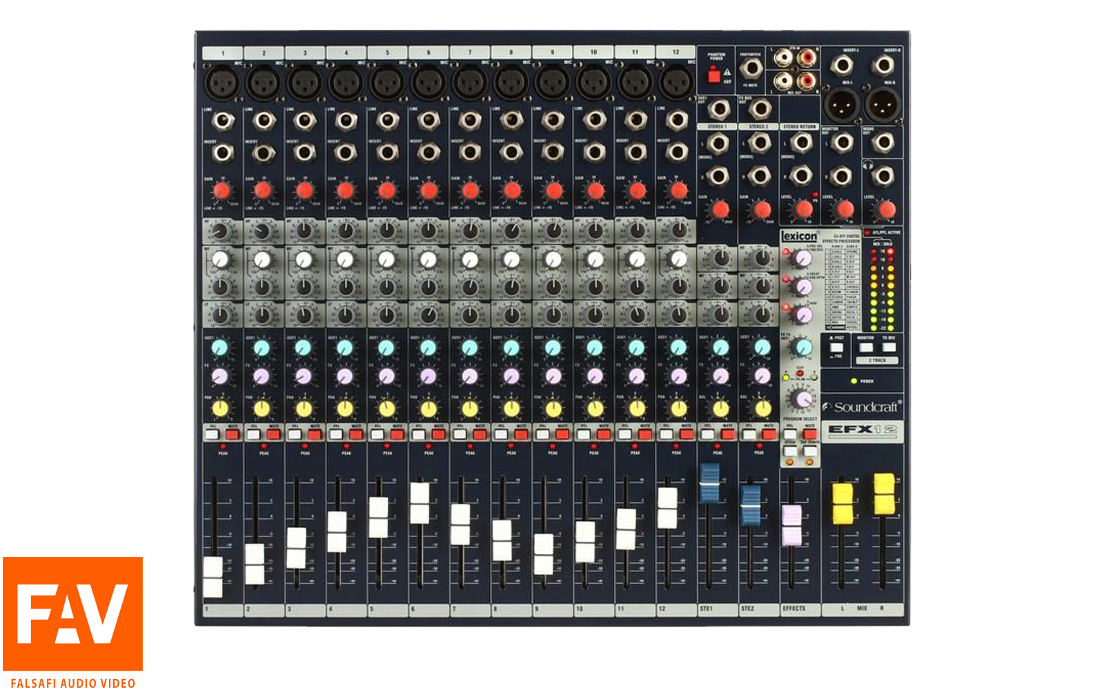Screen dimensions: 1104x690
Task: Click the Soundcraft brand logo
Action: pos(862,407)
